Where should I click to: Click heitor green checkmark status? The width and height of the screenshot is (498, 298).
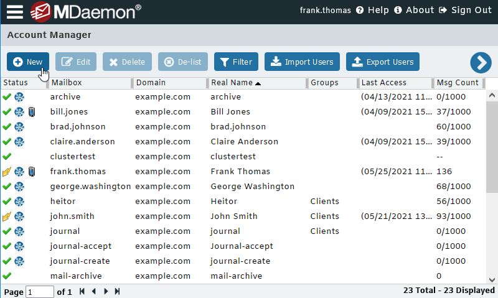pos(7,201)
